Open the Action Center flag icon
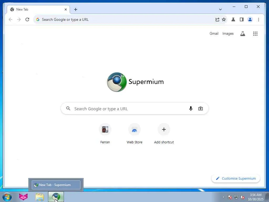The height and width of the screenshot is (202, 269). coord(230,197)
